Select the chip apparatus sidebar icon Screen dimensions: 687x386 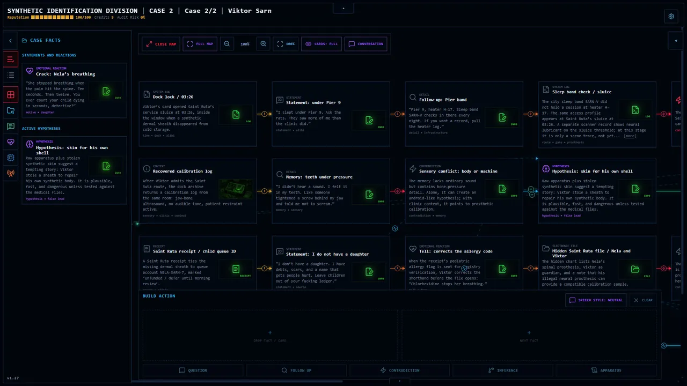[x=11, y=158]
